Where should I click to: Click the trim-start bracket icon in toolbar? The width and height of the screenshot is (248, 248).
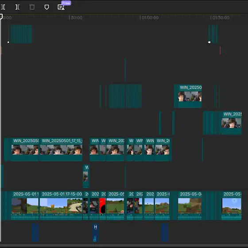point(3,7)
